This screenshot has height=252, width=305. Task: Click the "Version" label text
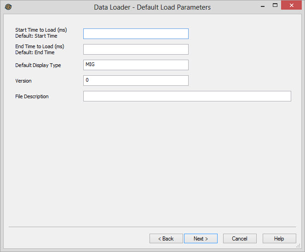(23, 81)
